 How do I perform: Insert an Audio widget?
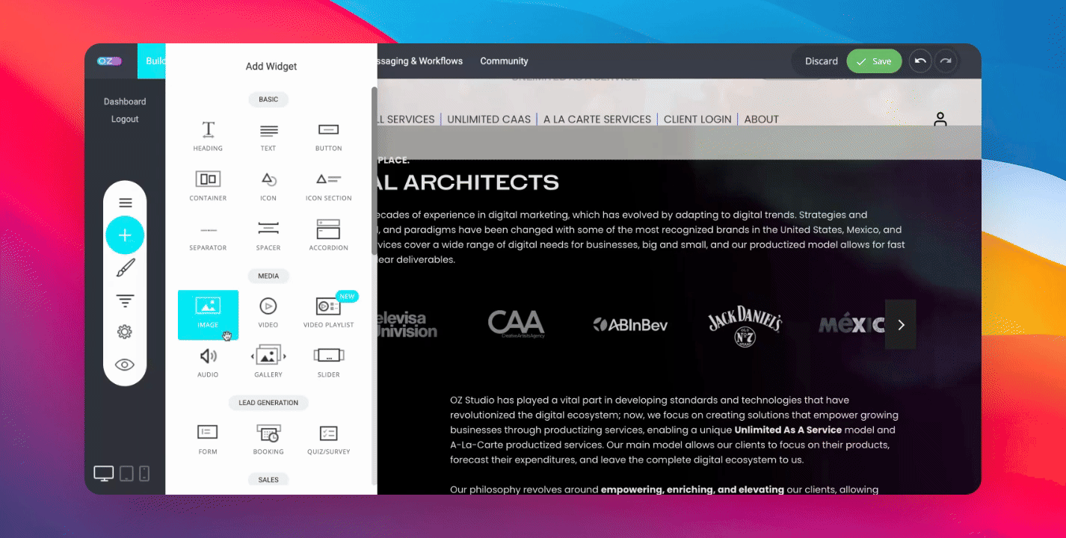(x=208, y=362)
